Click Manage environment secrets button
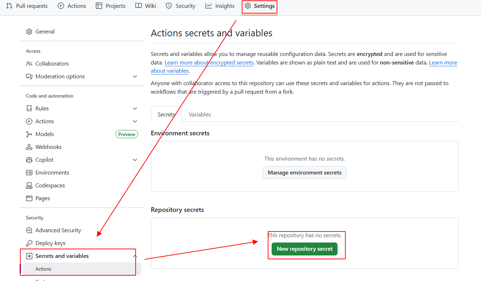The height and width of the screenshot is (281, 481). tap(304, 173)
